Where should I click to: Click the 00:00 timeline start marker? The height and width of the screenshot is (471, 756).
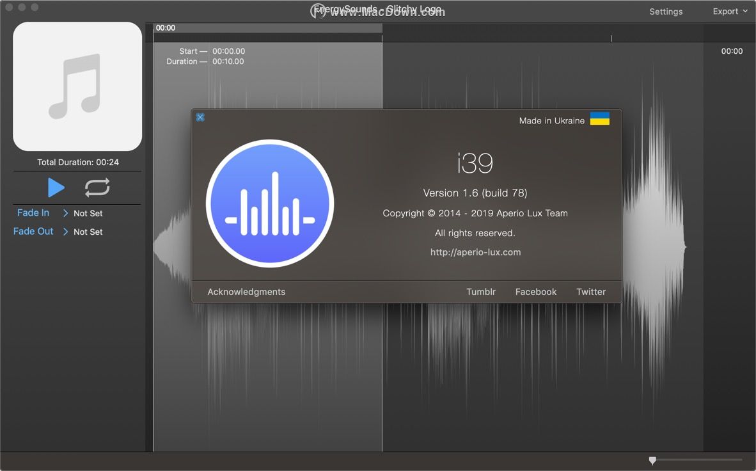click(166, 28)
